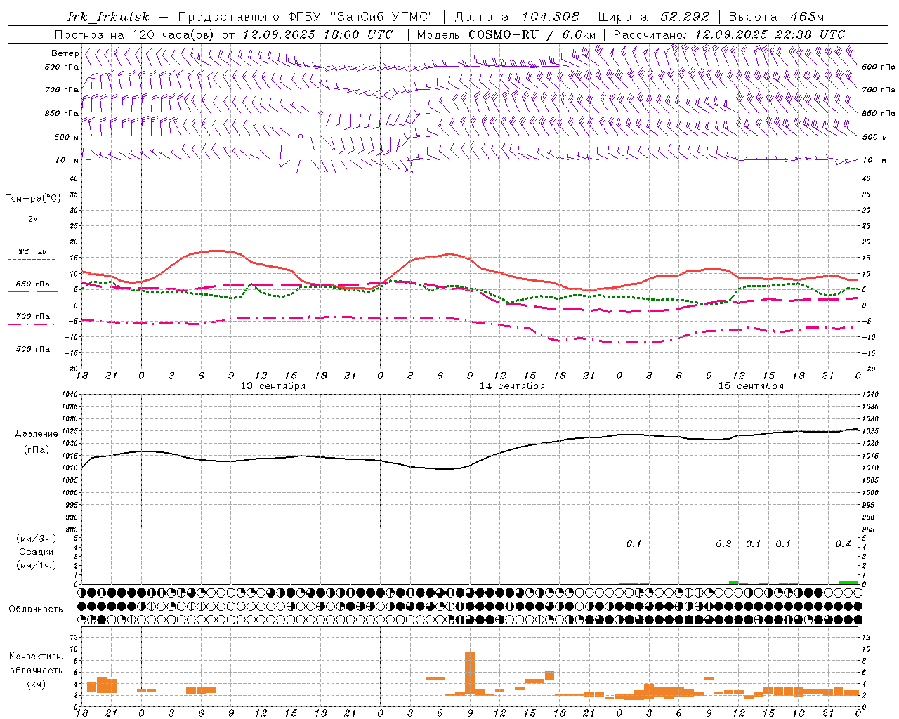Click the Конвективн. label
Screen dimensions: 899x719
point(37,657)
